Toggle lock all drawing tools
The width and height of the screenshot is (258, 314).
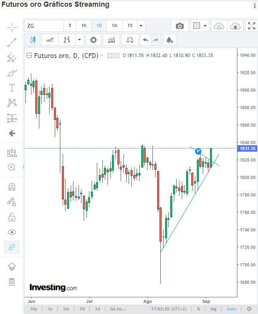click(12, 217)
